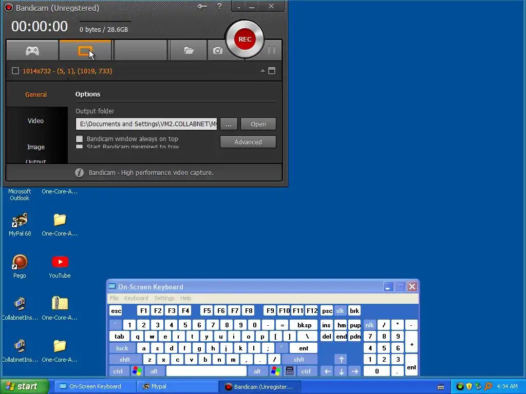Select the screen rectangle recording mode
Image resolution: width=526 pixels, height=394 pixels.
[x=85, y=51]
